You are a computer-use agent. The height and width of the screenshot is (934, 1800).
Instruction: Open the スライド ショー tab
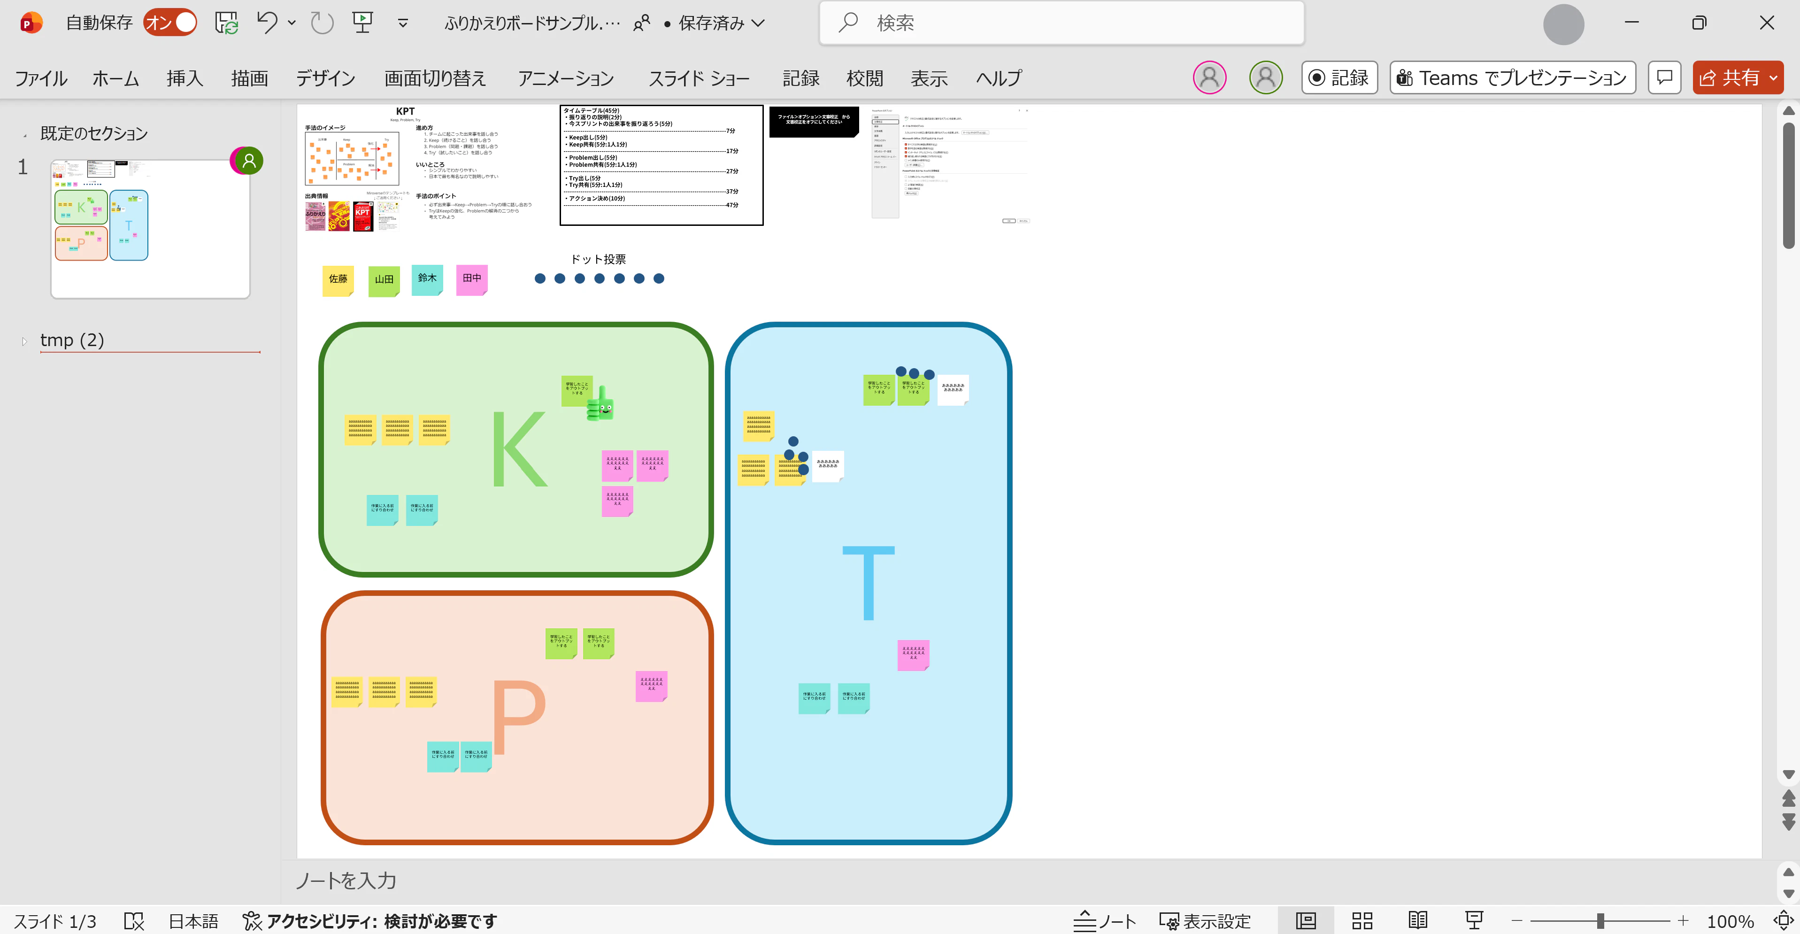tap(699, 77)
